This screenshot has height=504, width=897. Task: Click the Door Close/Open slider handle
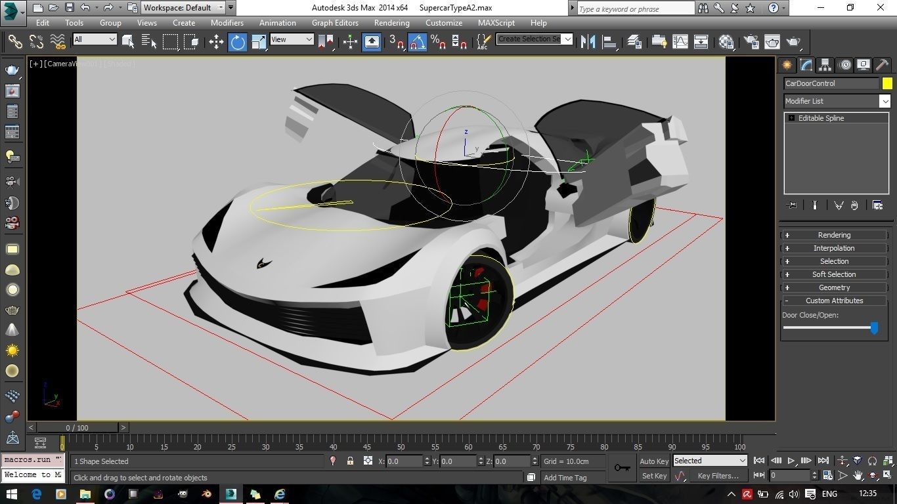874,327
